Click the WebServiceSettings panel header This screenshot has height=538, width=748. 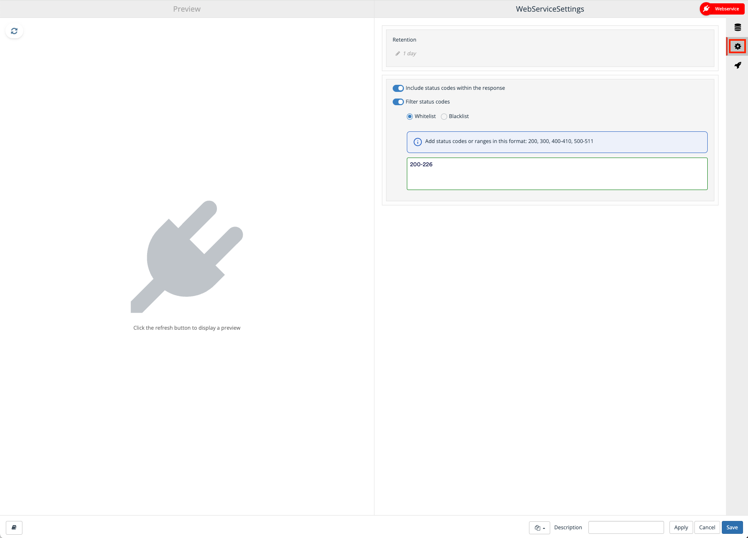(x=550, y=9)
